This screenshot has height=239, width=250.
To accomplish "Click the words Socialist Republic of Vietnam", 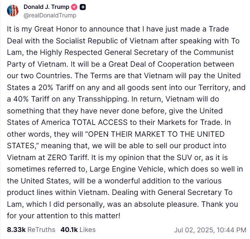I will 107,41.
